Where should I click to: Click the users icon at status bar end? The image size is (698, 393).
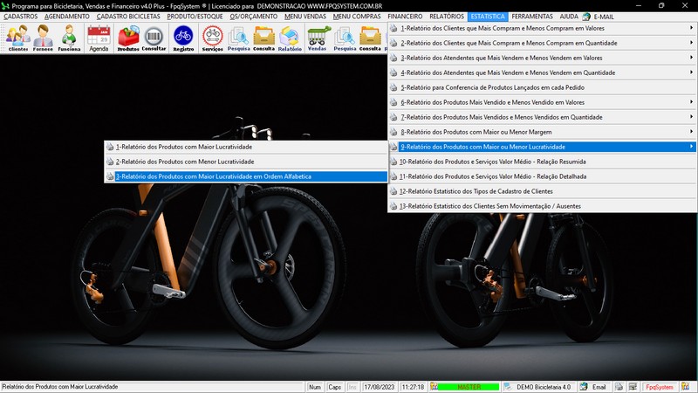pos(686,387)
